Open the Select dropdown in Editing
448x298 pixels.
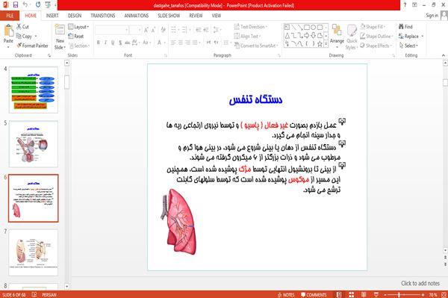tap(408, 46)
